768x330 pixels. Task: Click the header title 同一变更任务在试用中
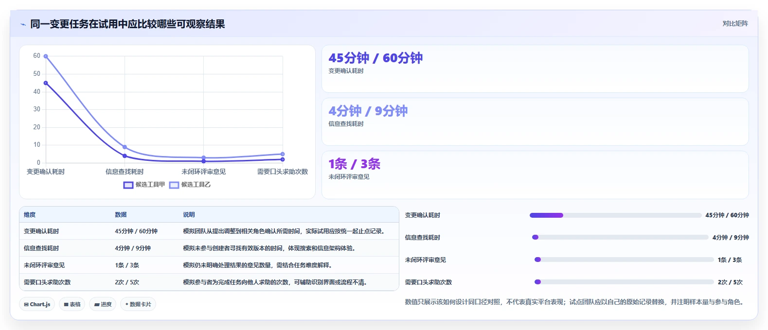[x=127, y=24]
